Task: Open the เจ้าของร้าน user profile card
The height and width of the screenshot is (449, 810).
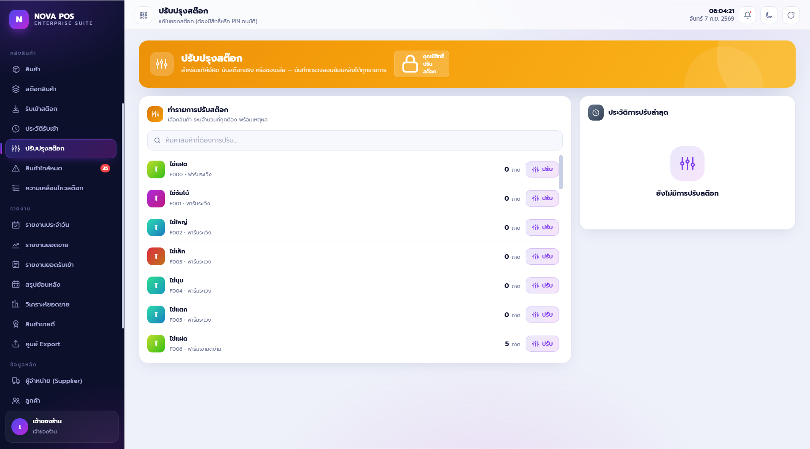Action: tap(62, 427)
